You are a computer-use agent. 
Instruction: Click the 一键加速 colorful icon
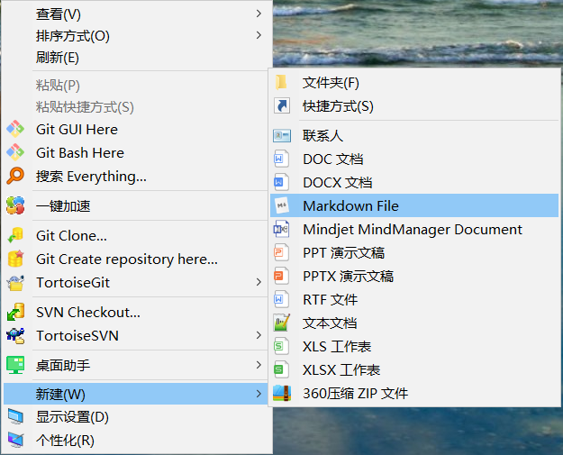click(15, 205)
